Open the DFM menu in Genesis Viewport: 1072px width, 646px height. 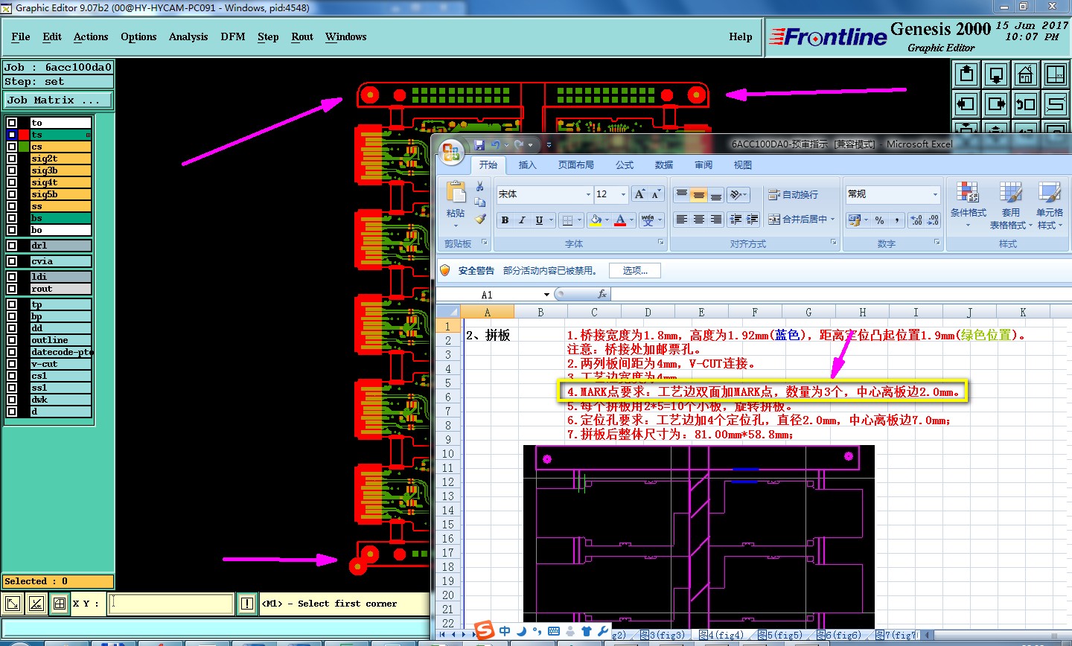233,36
